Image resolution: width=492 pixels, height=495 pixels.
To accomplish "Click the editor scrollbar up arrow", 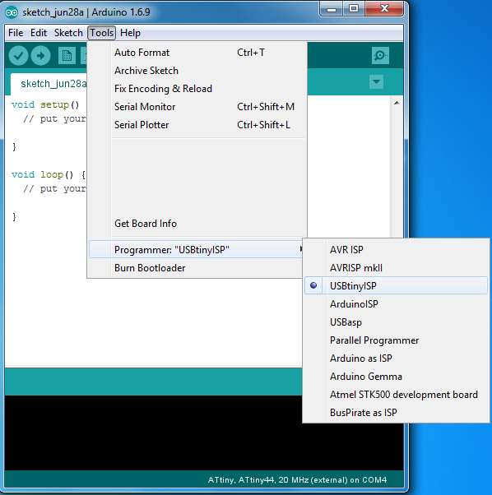I will tap(397, 103).
